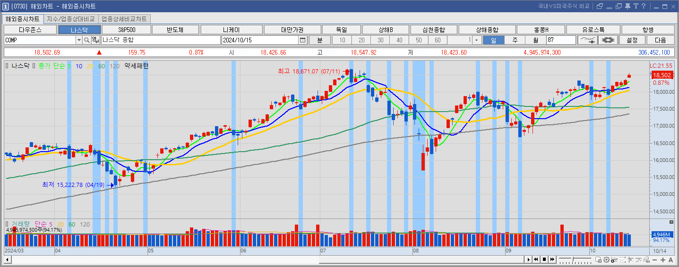Switch to the 해외증시차트 tab
Image resolution: width=679 pixels, height=267 pixels.
(22, 19)
